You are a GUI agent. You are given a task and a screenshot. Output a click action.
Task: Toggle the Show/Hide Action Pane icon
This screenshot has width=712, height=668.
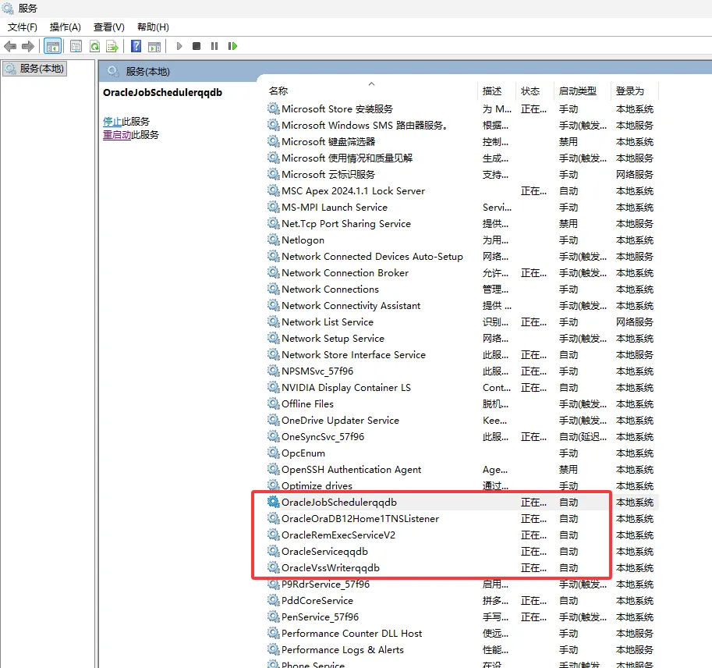(154, 46)
